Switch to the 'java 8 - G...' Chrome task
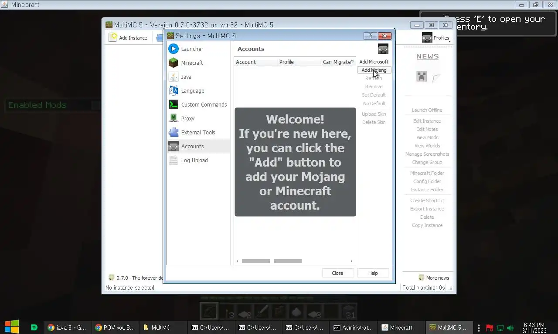Image resolution: width=558 pixels, height=334 pixels. (x=67, y=327)
